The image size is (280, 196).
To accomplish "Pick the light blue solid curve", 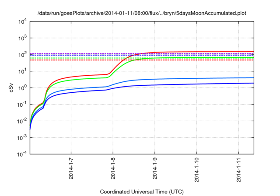I will coord(197,78).
